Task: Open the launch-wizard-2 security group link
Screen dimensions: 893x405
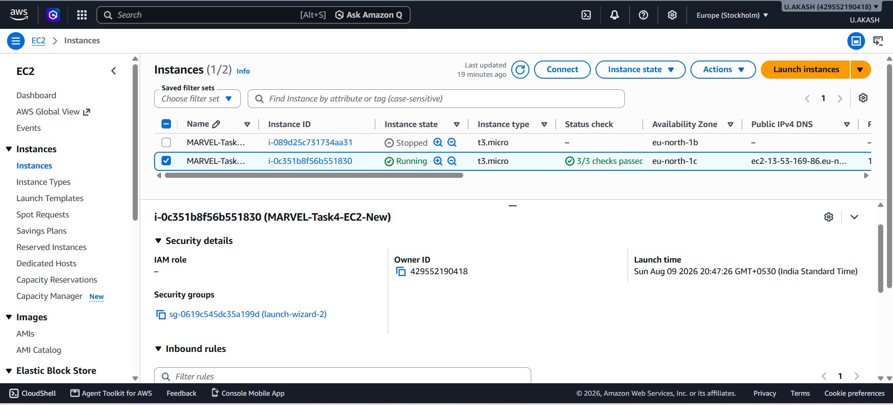Action: (x=248, y=315)
